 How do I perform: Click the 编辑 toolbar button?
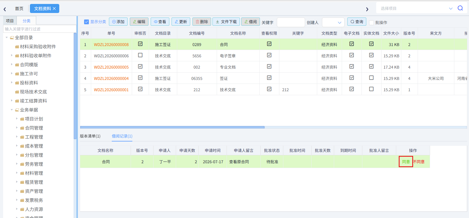point(139,22)
